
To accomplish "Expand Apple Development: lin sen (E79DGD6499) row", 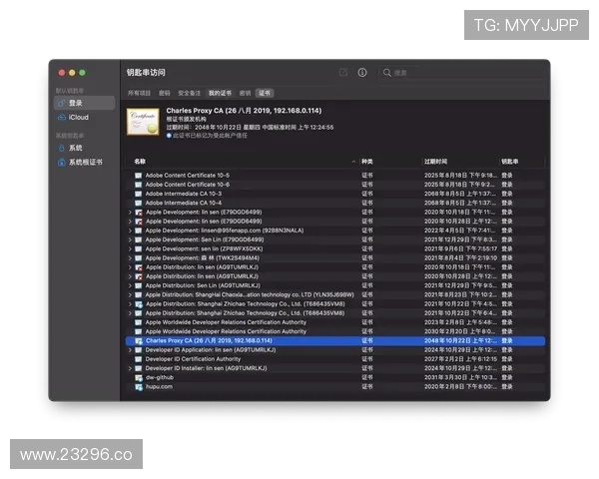I will 130,212.
